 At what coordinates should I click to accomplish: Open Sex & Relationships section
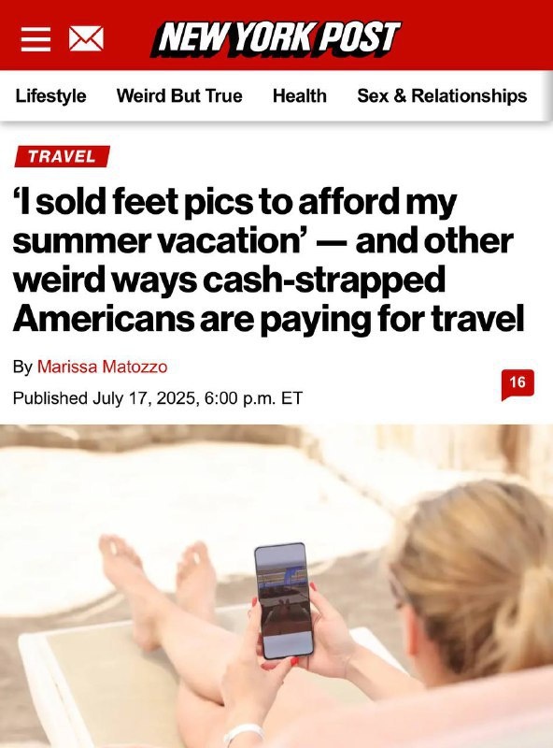[x=442, y=95]
